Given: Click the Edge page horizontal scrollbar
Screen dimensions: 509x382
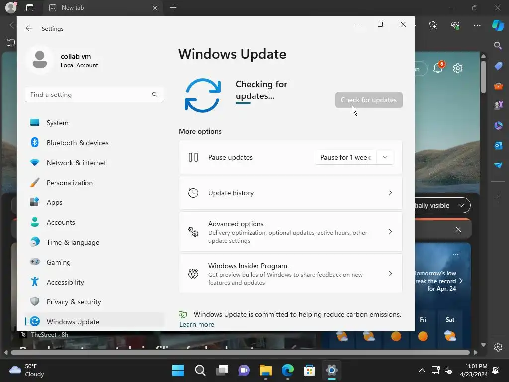Looking at the screenshot, I should (x=240, y=353).
